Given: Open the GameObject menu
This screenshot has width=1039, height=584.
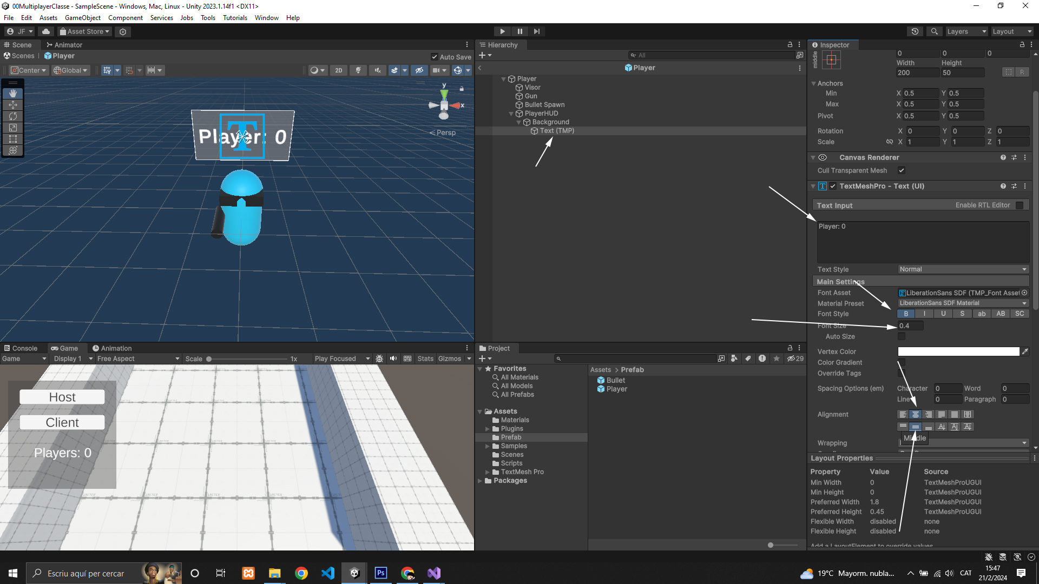Looking at the screenshot, I should tap(82, 18).
